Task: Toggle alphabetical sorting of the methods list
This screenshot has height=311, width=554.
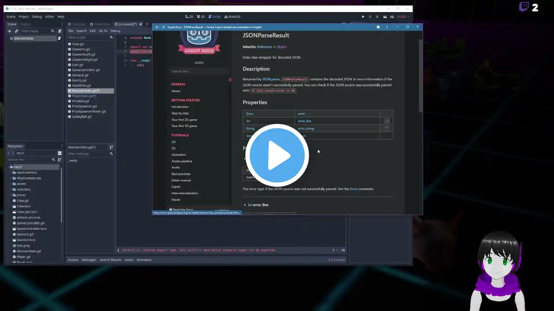Action: pos(111,147)
